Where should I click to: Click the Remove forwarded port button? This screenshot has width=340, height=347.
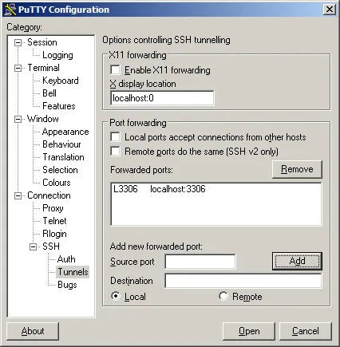click(x=297, y=169)
